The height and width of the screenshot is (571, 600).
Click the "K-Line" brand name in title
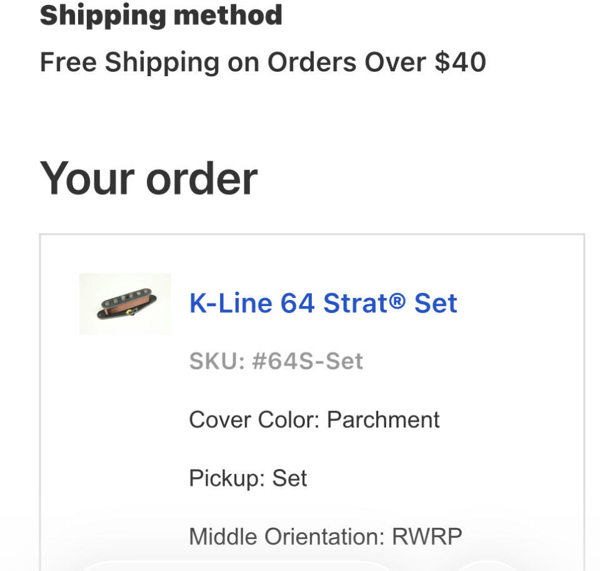(x=231, y=304)
